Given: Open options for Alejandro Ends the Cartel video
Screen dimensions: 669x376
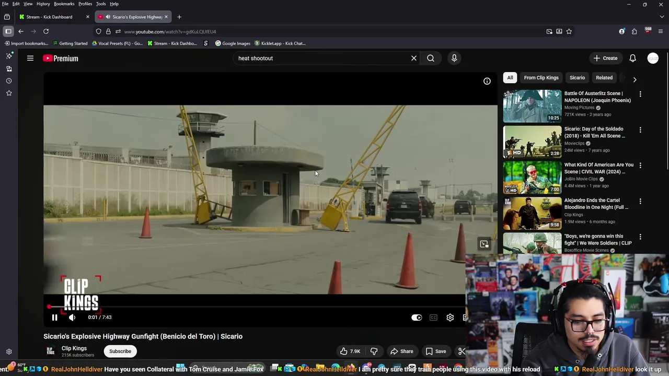Looking at the screenshot, I should (640, 201).
